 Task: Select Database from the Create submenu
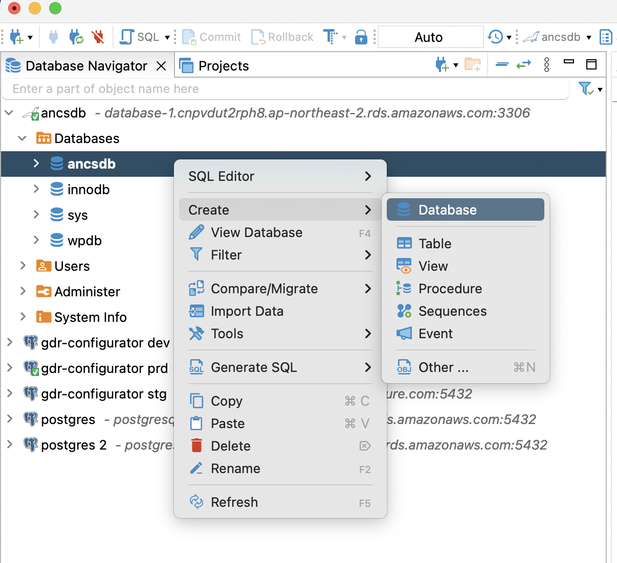(448, 209)
